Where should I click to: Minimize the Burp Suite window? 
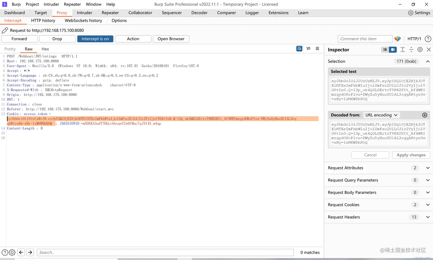click(400, 4)
